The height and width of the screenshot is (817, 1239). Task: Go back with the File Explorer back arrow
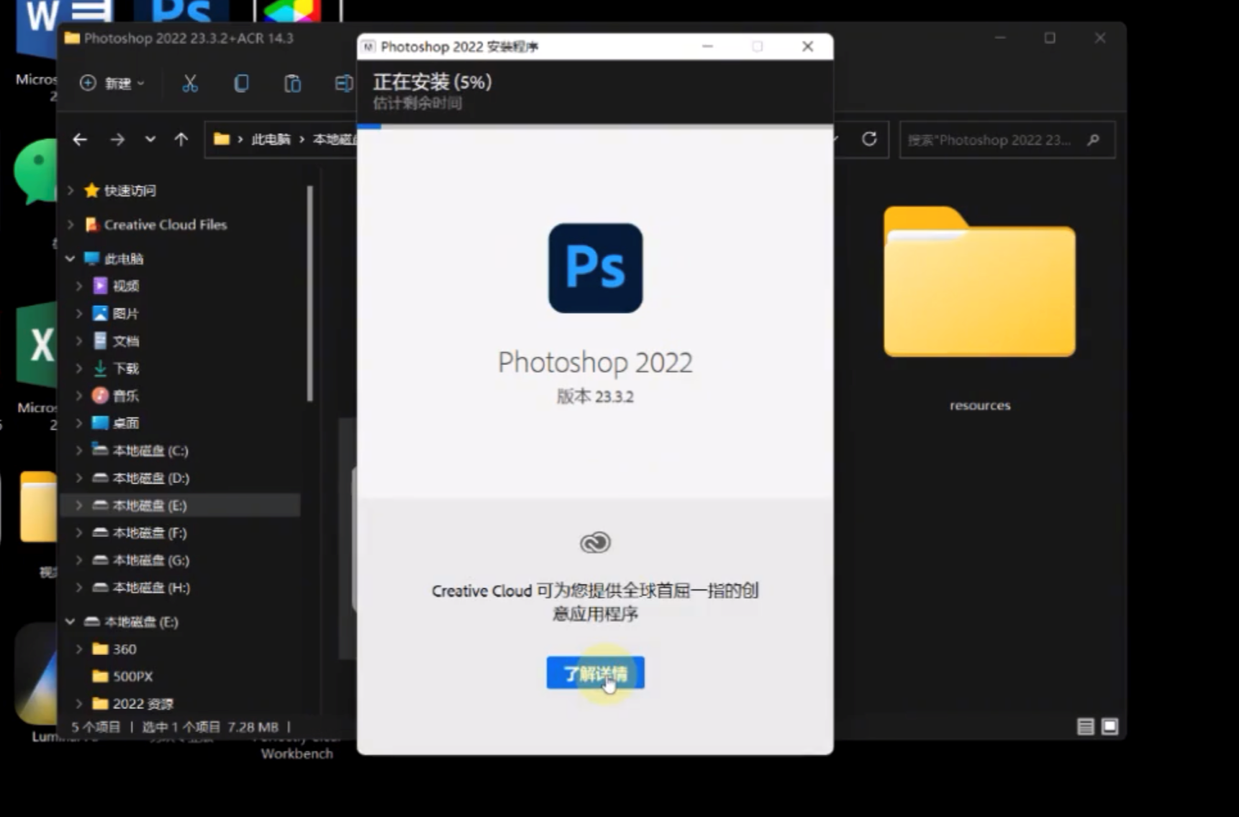click(80, 140)
